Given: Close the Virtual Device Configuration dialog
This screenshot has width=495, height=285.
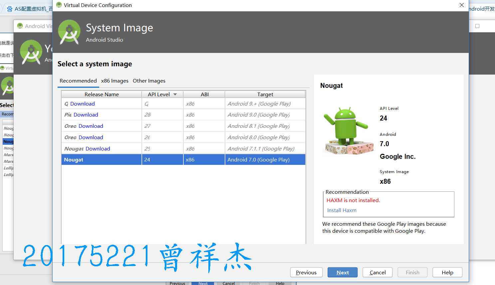Looking at the screenshot, I should coord(462,5).
